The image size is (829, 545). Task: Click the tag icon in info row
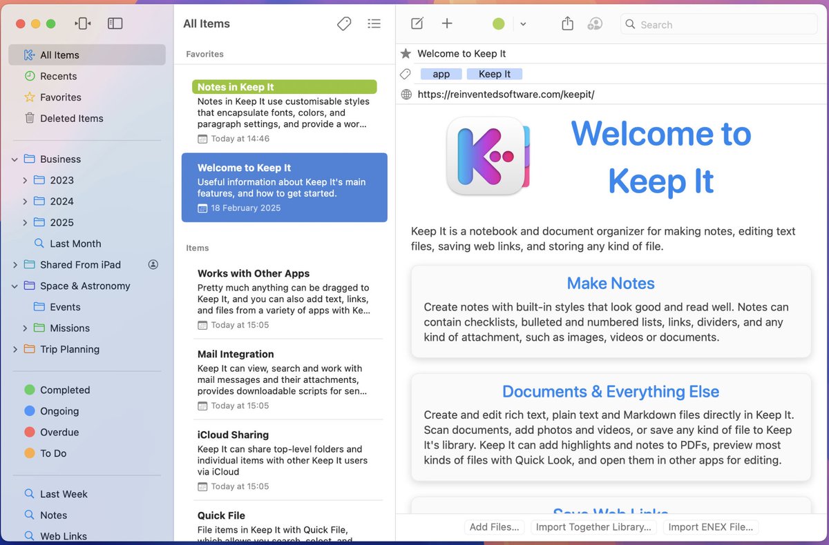click(x=406, y=74)
